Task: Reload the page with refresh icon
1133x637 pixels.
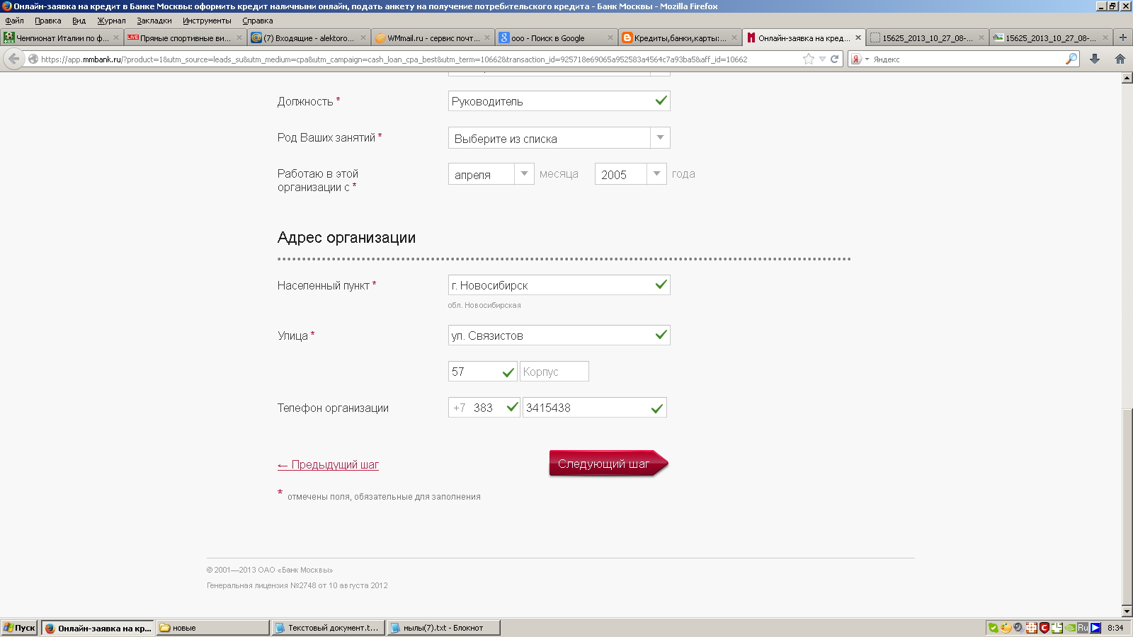Action: (835, 59)
